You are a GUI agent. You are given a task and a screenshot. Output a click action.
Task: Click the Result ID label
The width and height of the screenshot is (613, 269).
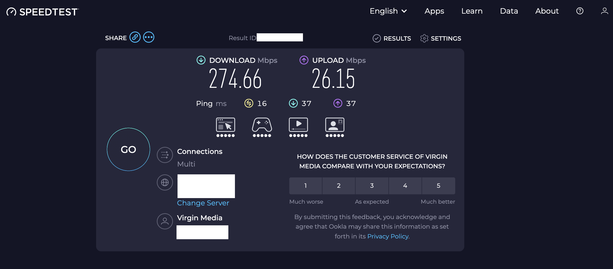[242, 38]
